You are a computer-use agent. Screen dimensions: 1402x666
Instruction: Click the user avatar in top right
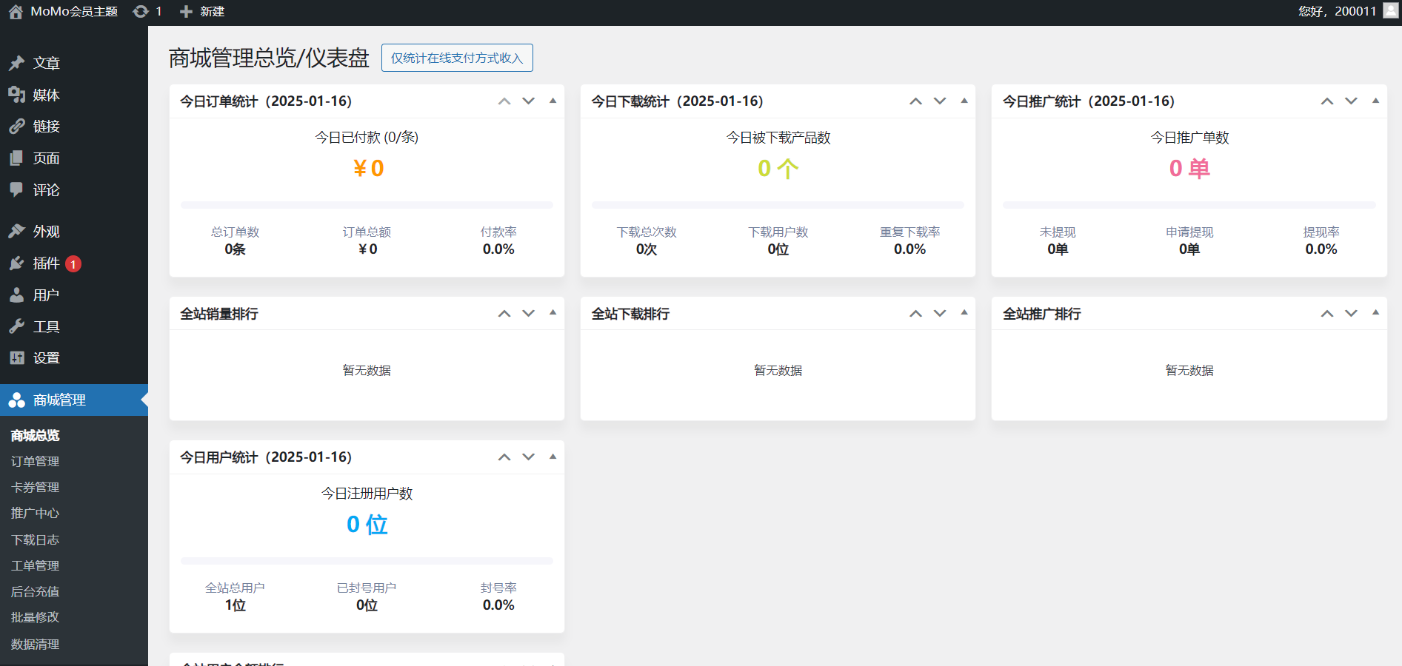(x=1390, y=10)
